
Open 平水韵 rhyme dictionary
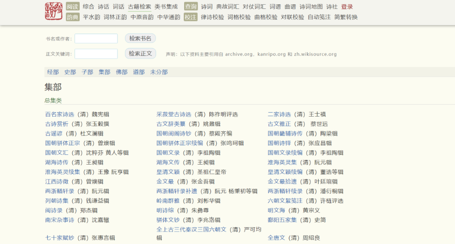(x=91, y=17)
